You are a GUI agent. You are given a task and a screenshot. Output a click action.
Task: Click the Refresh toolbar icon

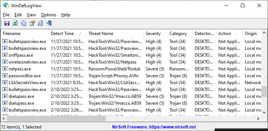(x=15, y=23)
